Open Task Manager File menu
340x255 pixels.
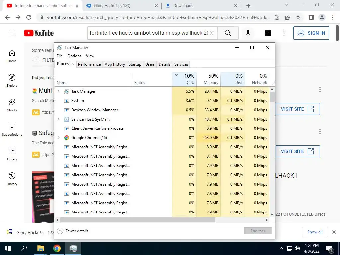click(60, 56)
